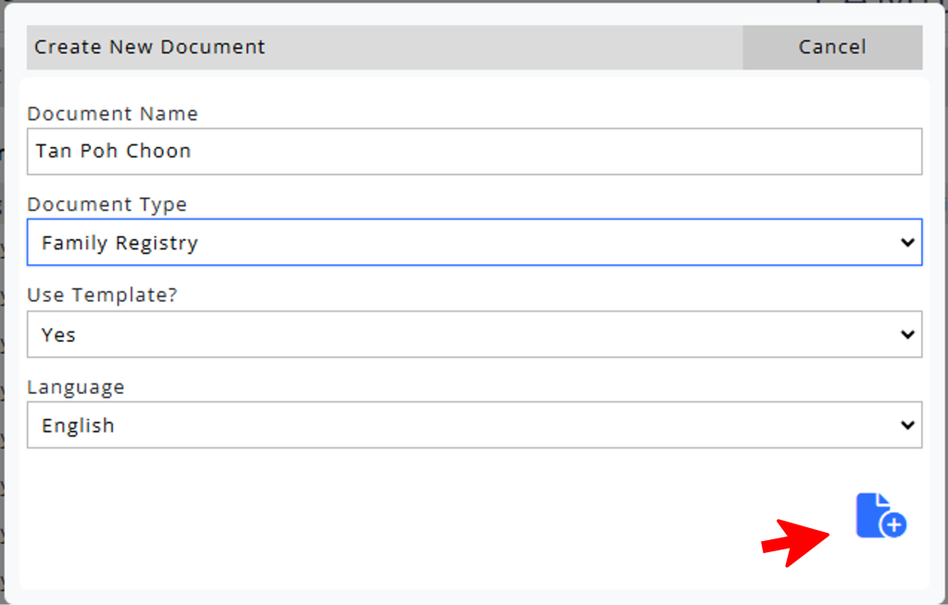Expand the Use Template dropdown
The width and height of the screenshot is (948, 605).
(474, 334)
